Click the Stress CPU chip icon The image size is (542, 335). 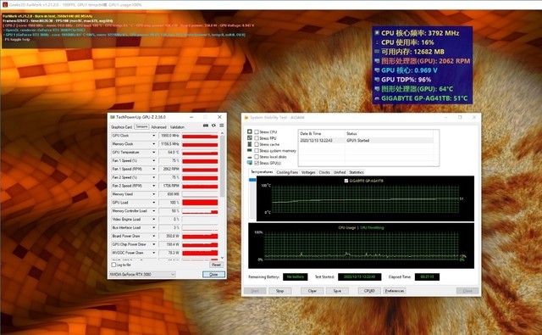pyautogui.click(x=250, y=131)
